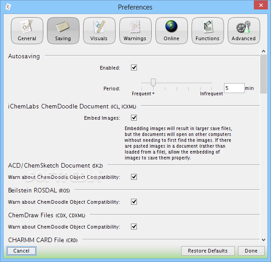Show the Advanced preferences tab
Viewport: 271px width, 262px height.
click(244, 31)
